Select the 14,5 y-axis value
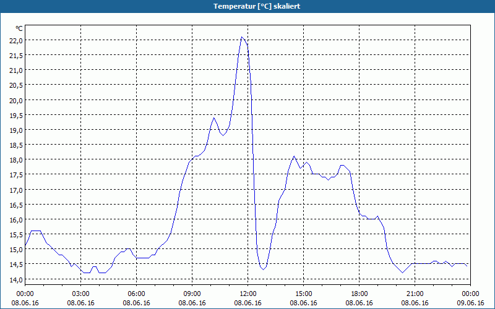The height and width of the screenshot is (309, 495). click(x=16, y=265)
